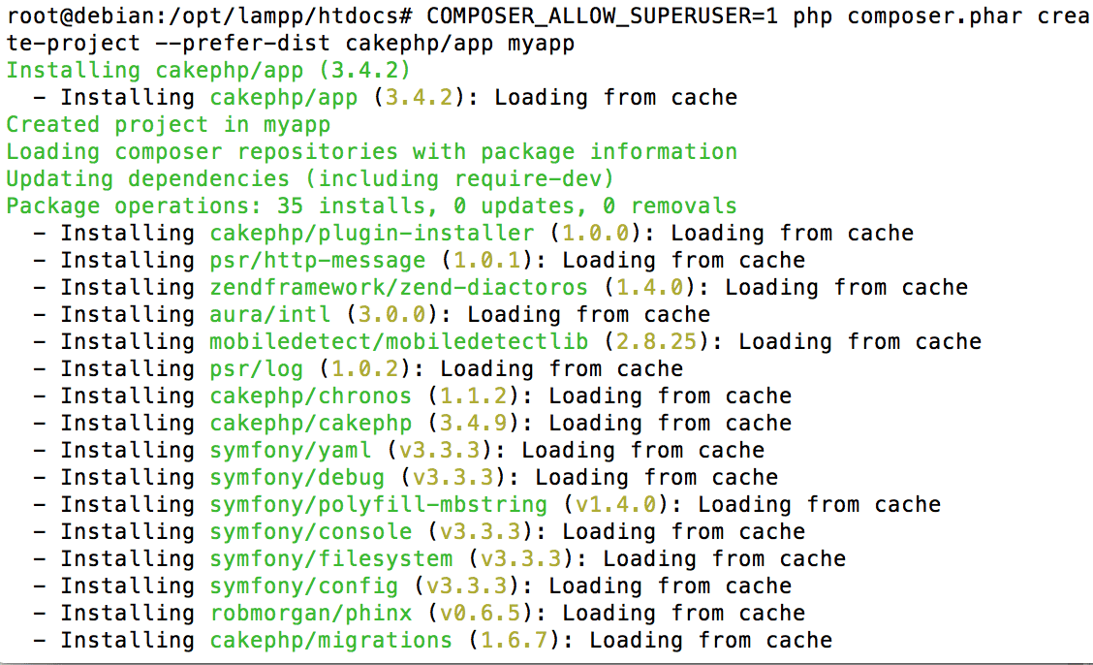Click the "Created project in myapp" line

(168, 124)
